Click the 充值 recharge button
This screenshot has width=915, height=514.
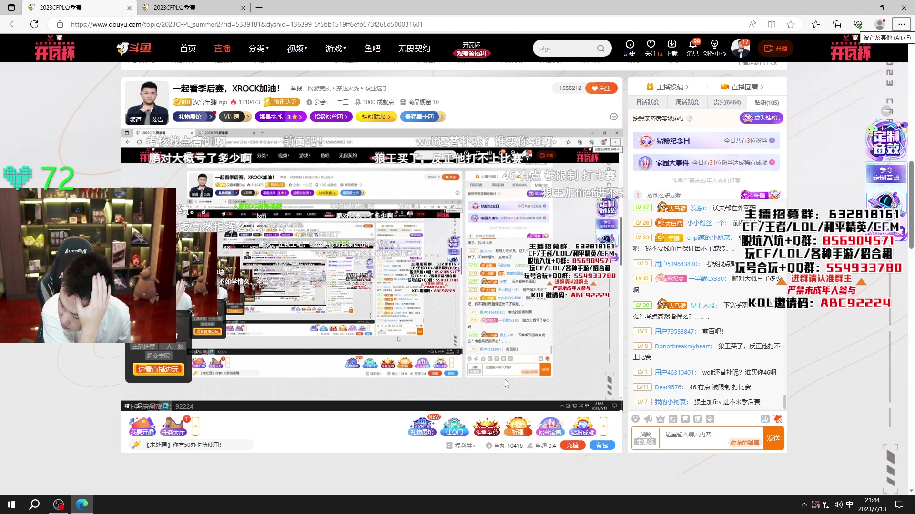click(573, 445)
